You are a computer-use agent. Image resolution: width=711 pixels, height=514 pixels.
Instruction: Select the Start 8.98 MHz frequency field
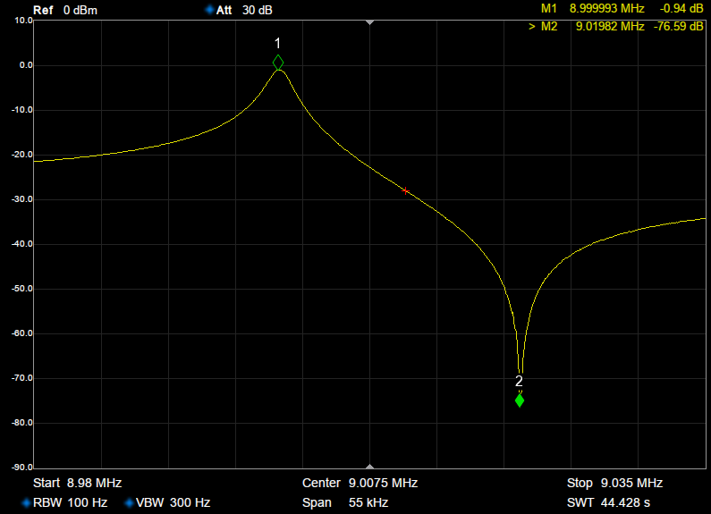(77, 484)
